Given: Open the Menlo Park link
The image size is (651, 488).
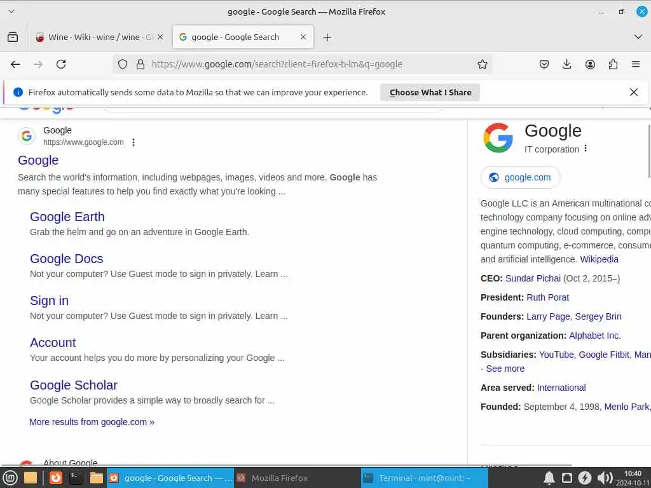Looking at the screenshot, I should click(626, 407).
